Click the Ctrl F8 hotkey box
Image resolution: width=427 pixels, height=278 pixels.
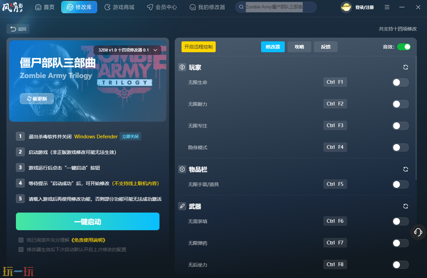point(335,264)
